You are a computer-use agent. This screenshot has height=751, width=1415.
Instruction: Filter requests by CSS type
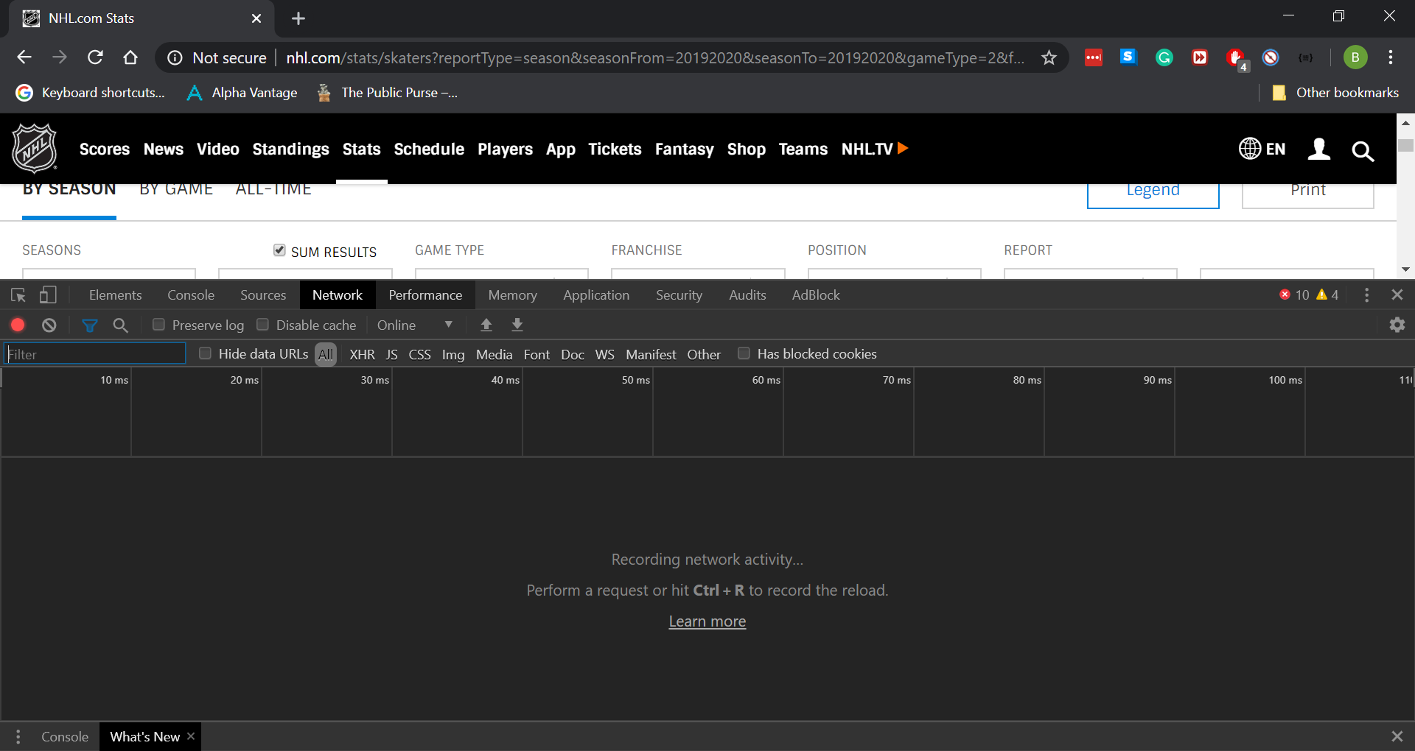pos(419,354)
